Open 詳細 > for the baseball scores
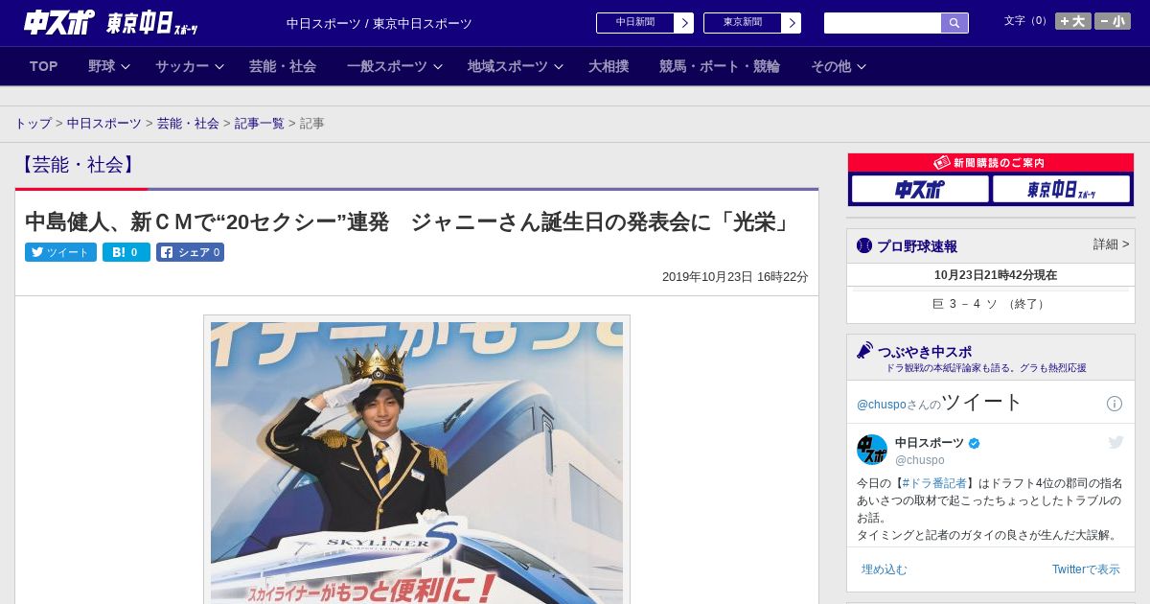This screenshot has width=1150, height=604. coord(1112,244)
